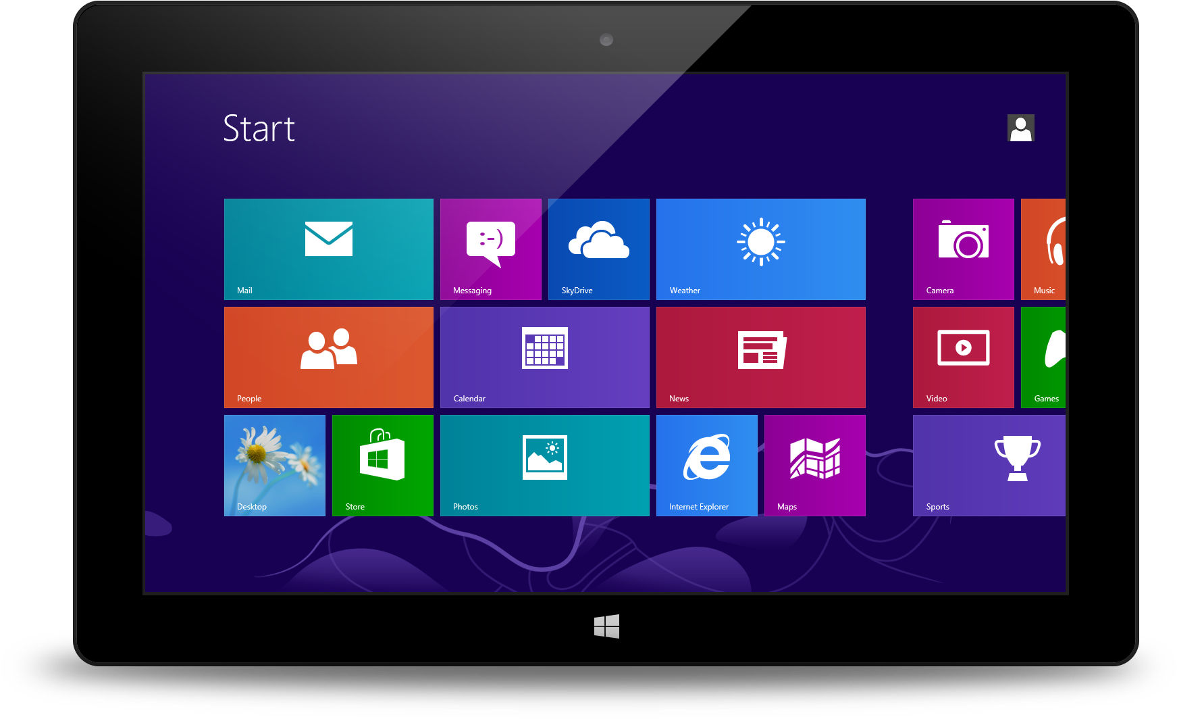Open the Photos tile
This screenshot has height=719, width=1177.
[544, 465]
